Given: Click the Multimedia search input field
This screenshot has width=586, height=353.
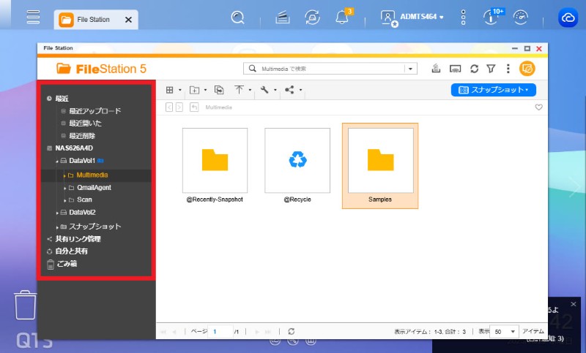Looking at the screenshot, I should (330, 69).
